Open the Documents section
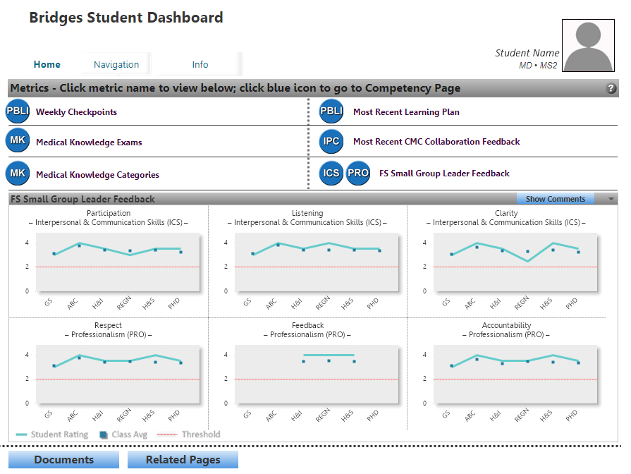This screenshot has width=631, height=474. tap(63, 459)
